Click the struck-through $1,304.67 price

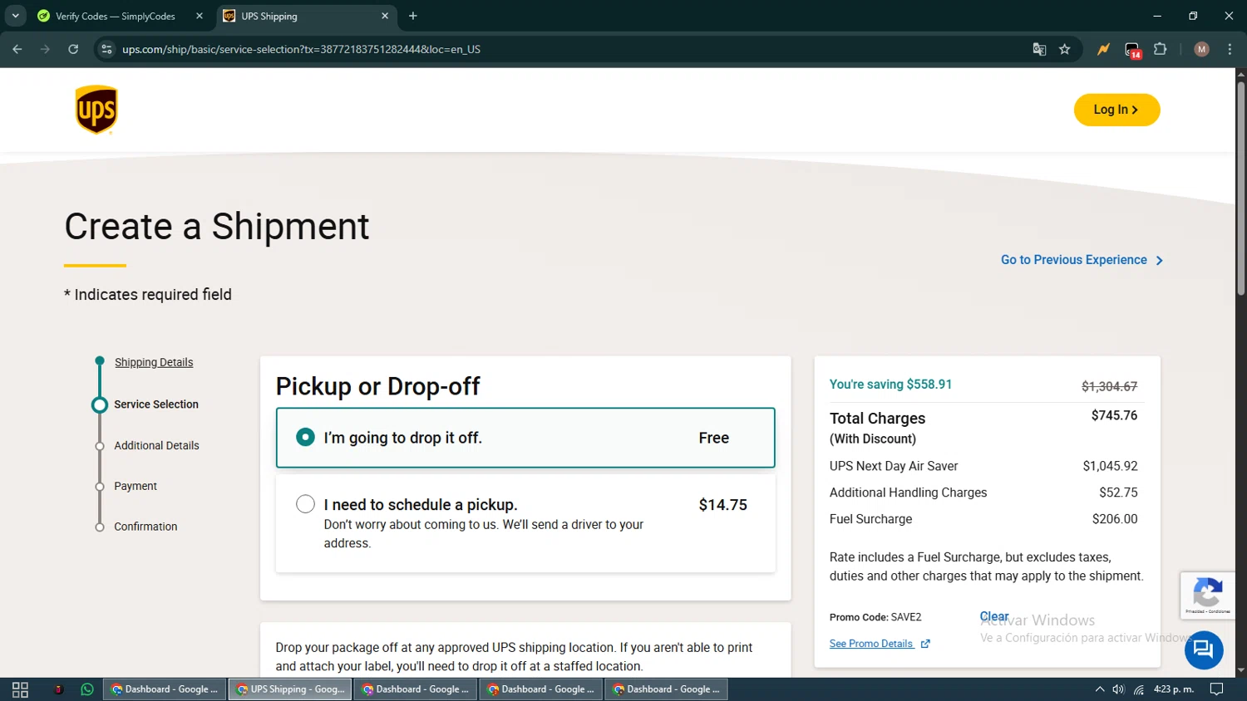(1109, 386)
